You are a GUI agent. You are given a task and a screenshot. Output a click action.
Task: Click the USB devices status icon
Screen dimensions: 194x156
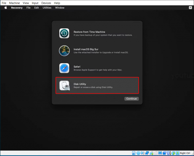152,153
